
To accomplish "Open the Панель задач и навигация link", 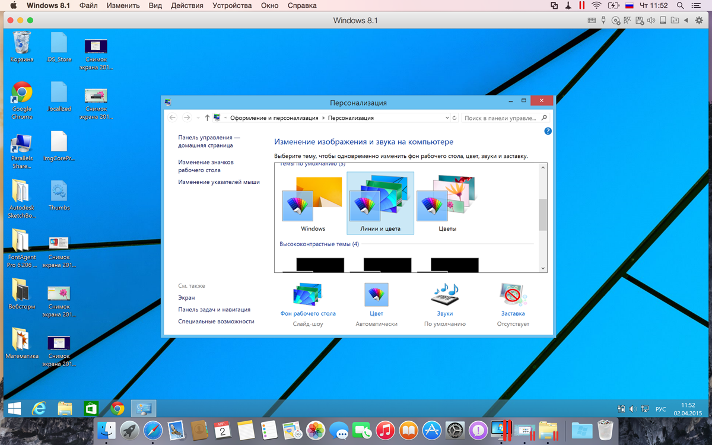I will pyautogui.click(x=214, y=310).
